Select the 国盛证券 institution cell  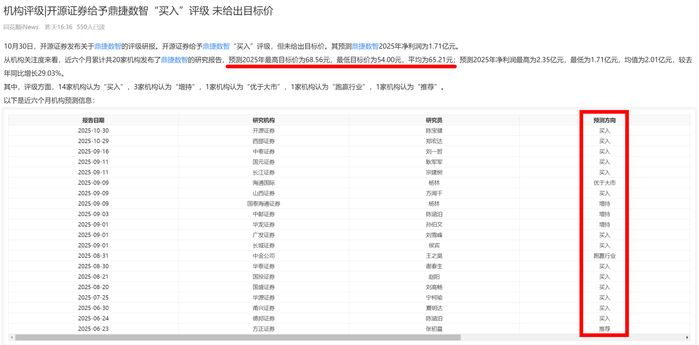(x=264, y=287)
